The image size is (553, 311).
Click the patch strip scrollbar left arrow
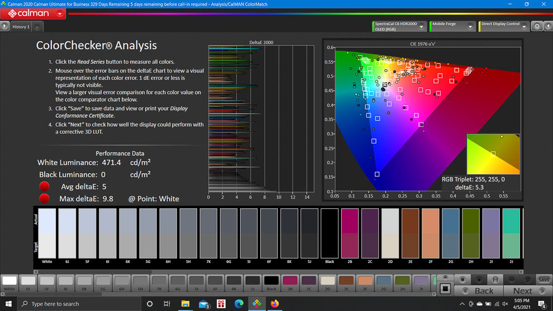click(x=3, y=294)
